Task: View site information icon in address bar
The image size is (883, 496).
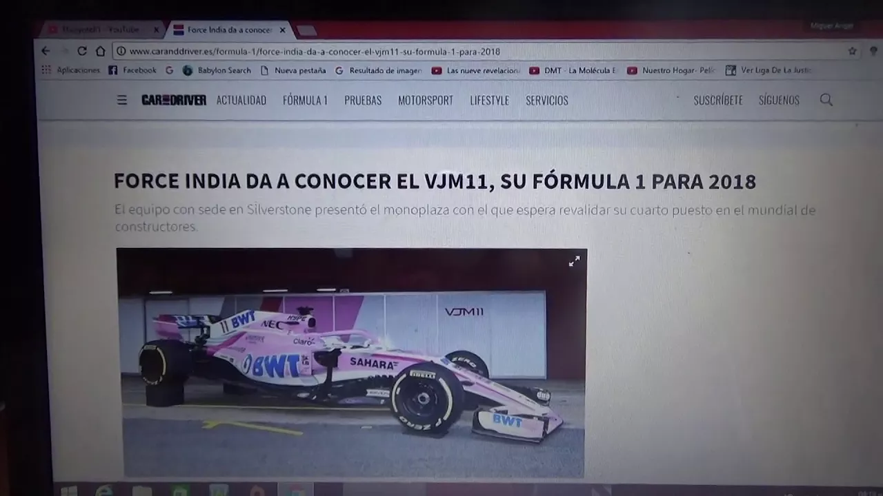Action: [121, 51]
